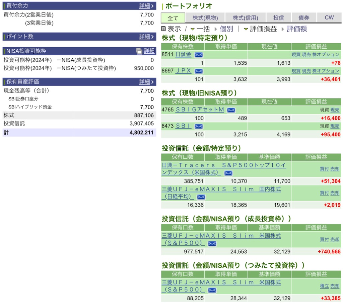Open JPX stock link
The width and height of the screenshot is (343, 304).
[x=183, y=71]
